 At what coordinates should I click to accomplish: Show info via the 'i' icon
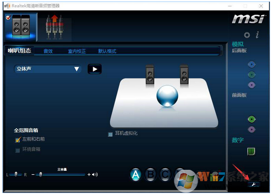(x=258, y=35)
